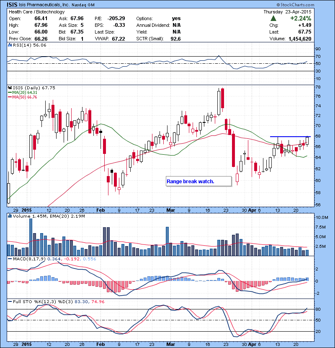Click the Low value 66.00
This screenshot has width=335, height=348.
click(x=41, y=32)
